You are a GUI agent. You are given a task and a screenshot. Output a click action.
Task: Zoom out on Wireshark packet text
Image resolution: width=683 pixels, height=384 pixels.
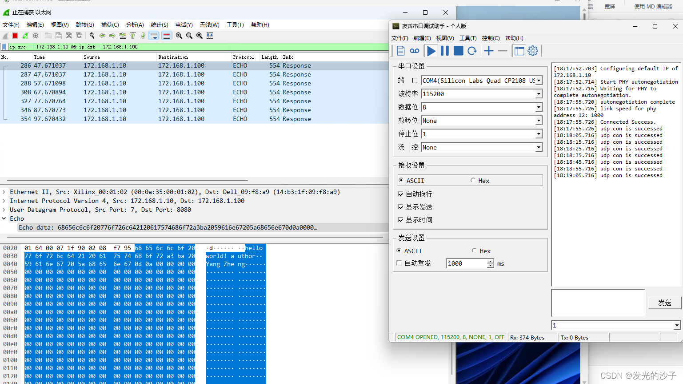pyautogui.click(x=189, y=36)
